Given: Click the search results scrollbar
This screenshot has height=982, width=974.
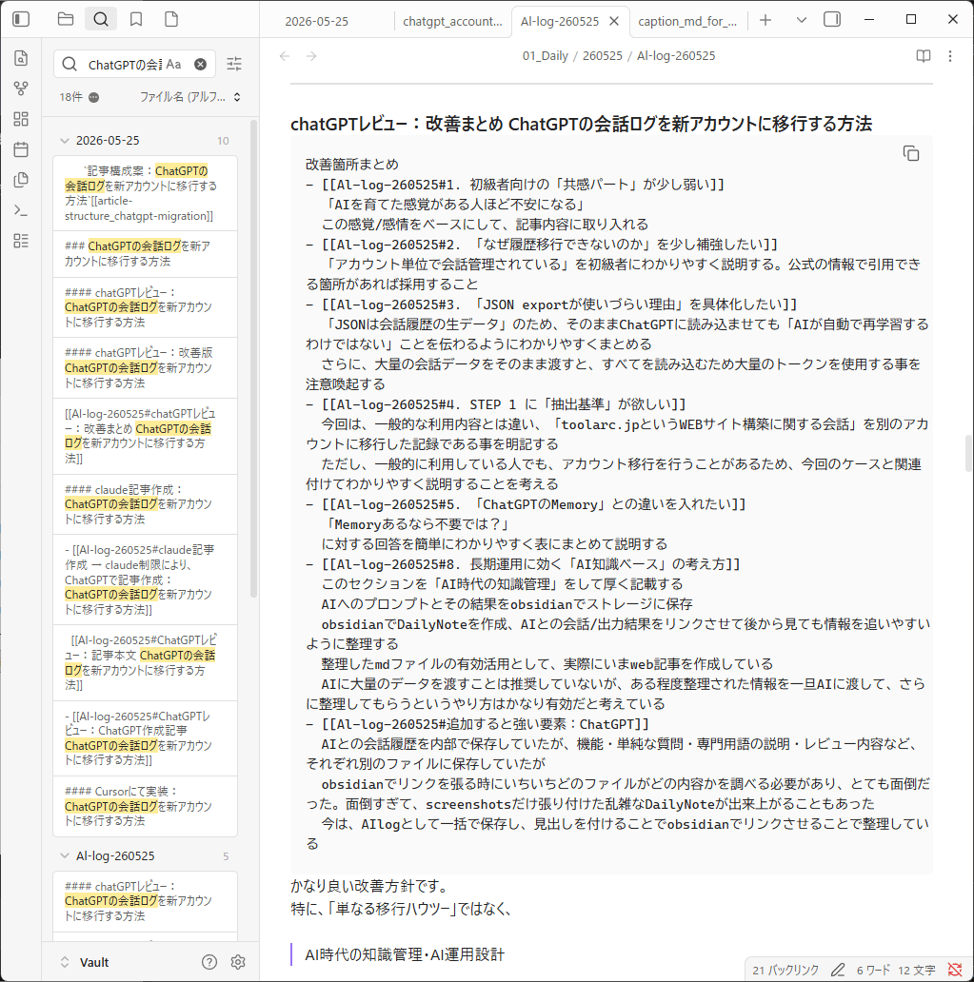Looking at the screenshot, I should [x=254, y=358].
